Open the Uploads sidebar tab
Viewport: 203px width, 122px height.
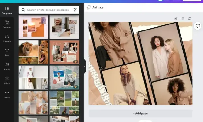[7, 38]
